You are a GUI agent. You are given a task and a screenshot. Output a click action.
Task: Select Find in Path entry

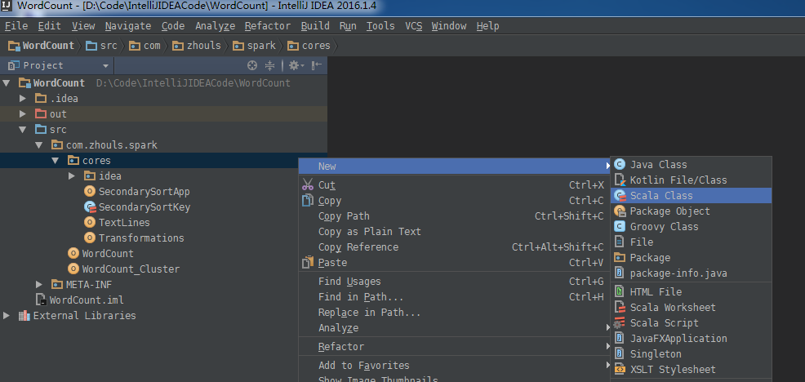pos(360,297)
